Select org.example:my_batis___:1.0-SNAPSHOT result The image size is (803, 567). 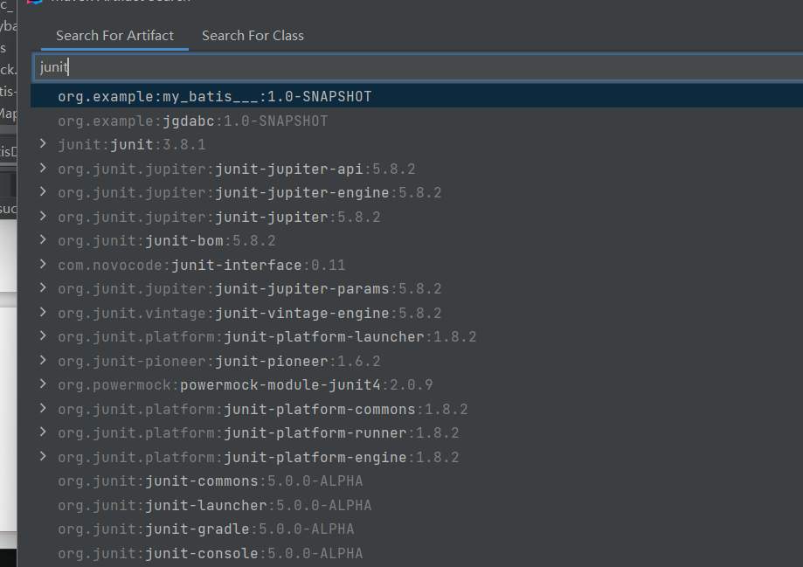pyautogui.click(x=417, y=96)
